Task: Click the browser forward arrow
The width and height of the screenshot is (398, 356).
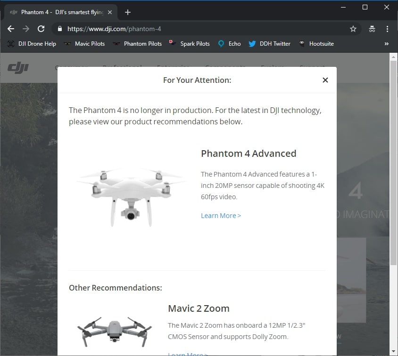Action: (26, 29)
